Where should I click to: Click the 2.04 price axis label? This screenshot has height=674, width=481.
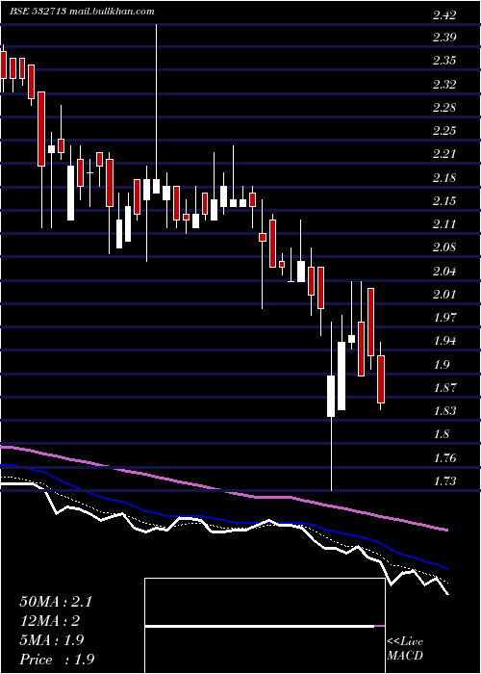[444, 272]
